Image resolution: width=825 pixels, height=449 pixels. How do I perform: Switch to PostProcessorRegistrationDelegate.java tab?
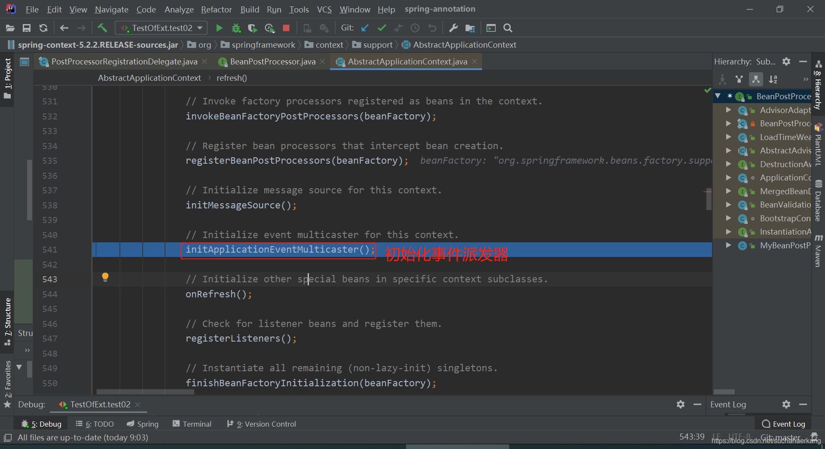(124, 61)
